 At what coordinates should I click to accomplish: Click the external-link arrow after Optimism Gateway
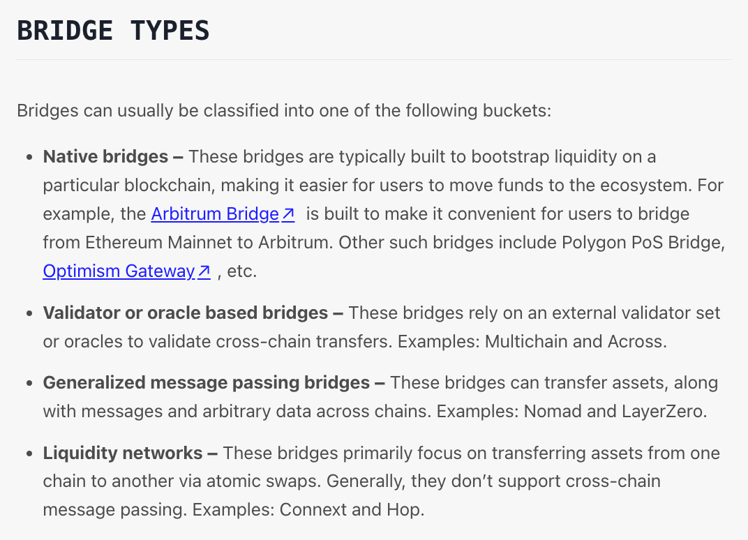[x=204, y=271]
